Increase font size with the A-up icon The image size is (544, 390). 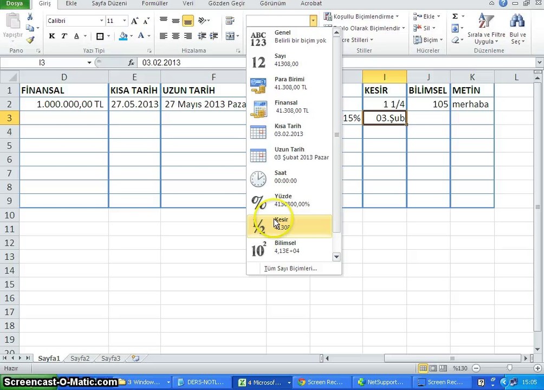[134, 21]
